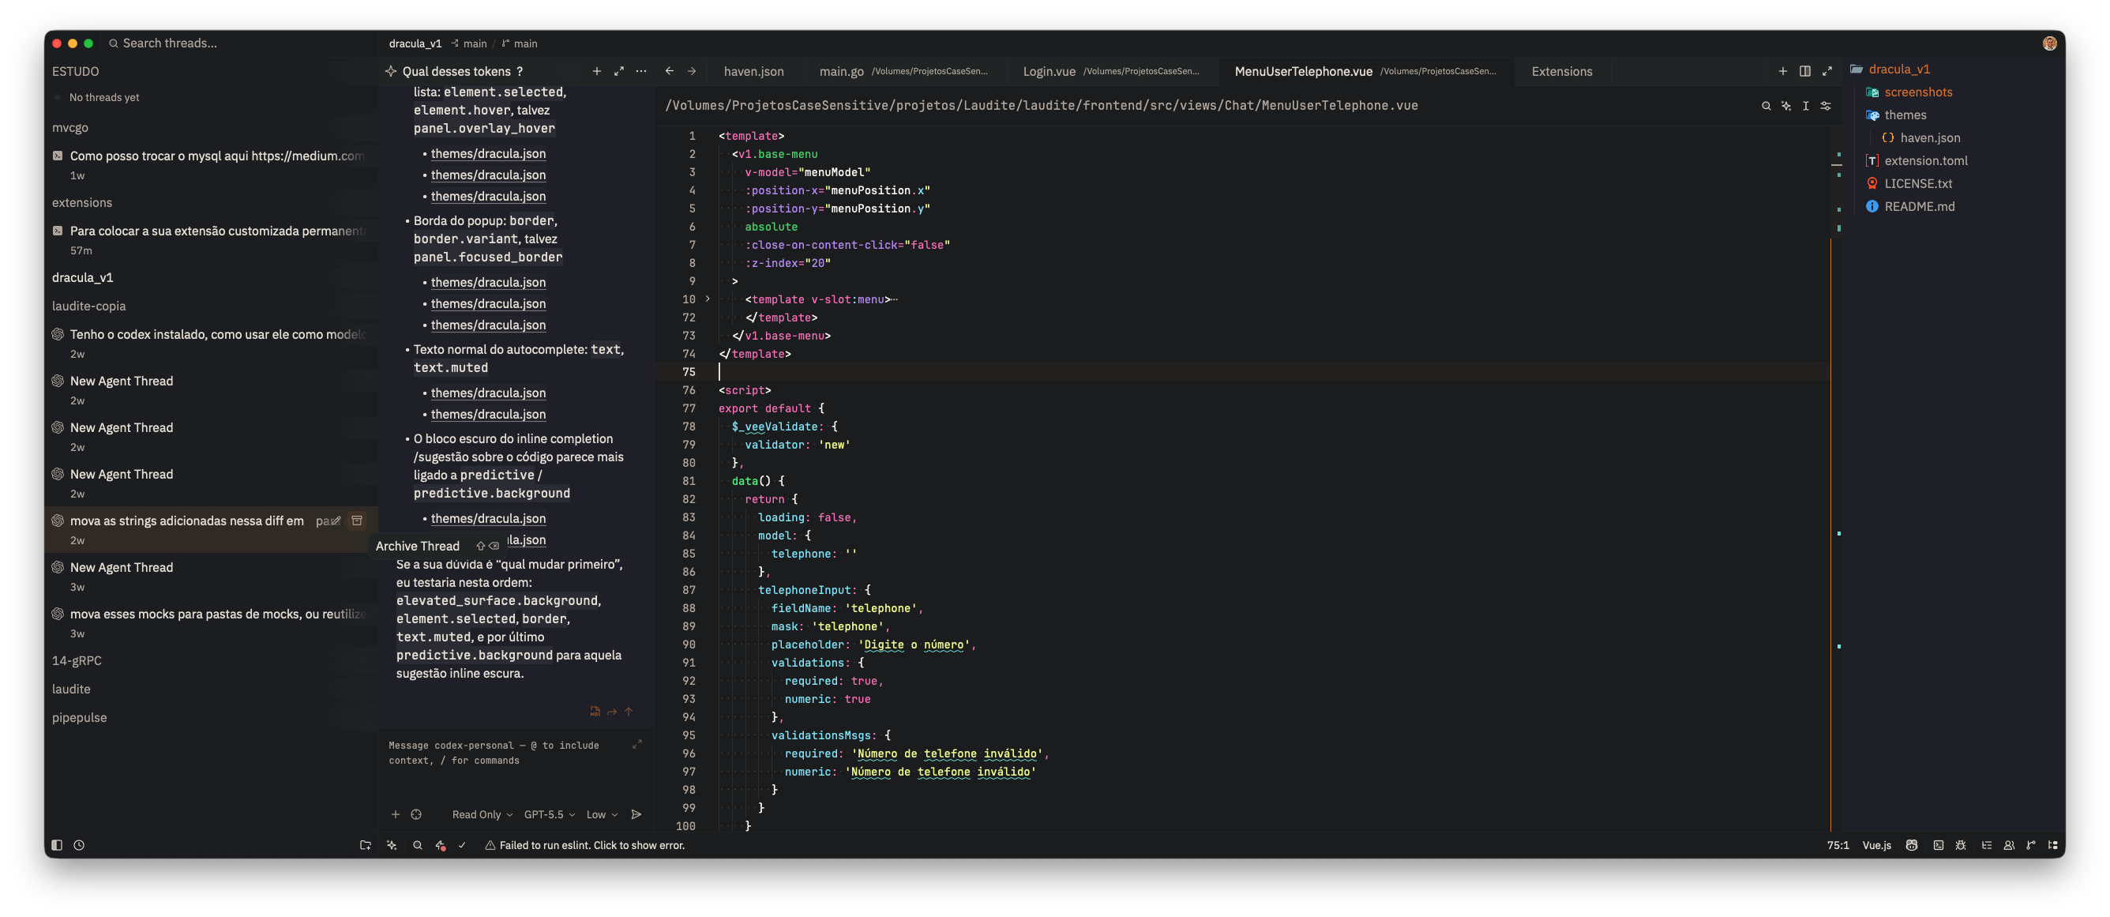Split the editor pane

click(1804, 71)
